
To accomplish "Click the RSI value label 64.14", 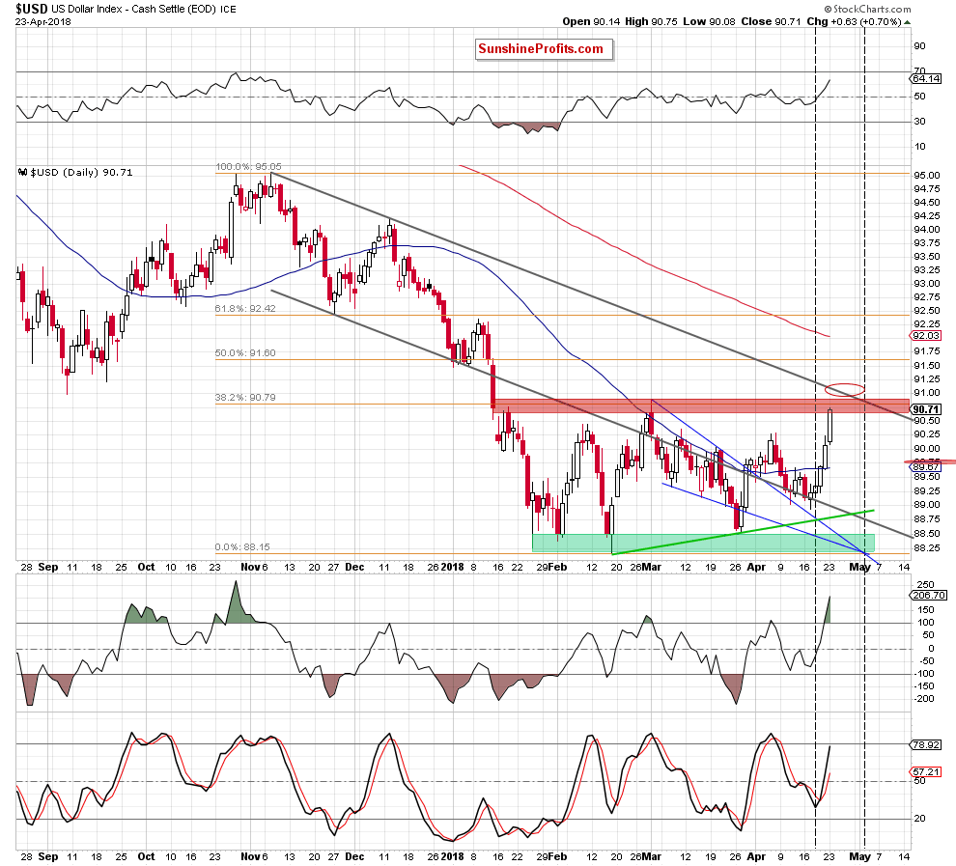I will 925,78.
